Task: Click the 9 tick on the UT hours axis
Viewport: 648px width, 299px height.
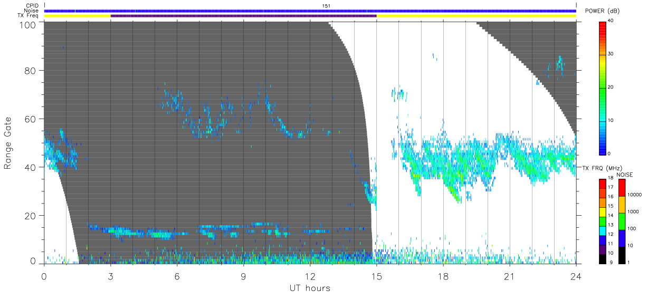Action: click(243, 276)
